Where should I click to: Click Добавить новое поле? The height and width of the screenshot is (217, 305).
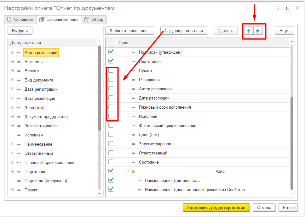(129, 31)
